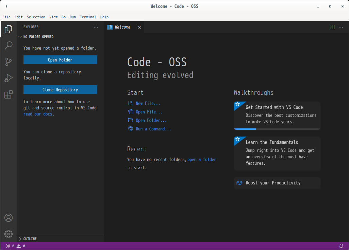The width and height of the screenshot is (349, 250).
Task: Open the Boost your Productivity walkthrough
Action: coord(277,183)
